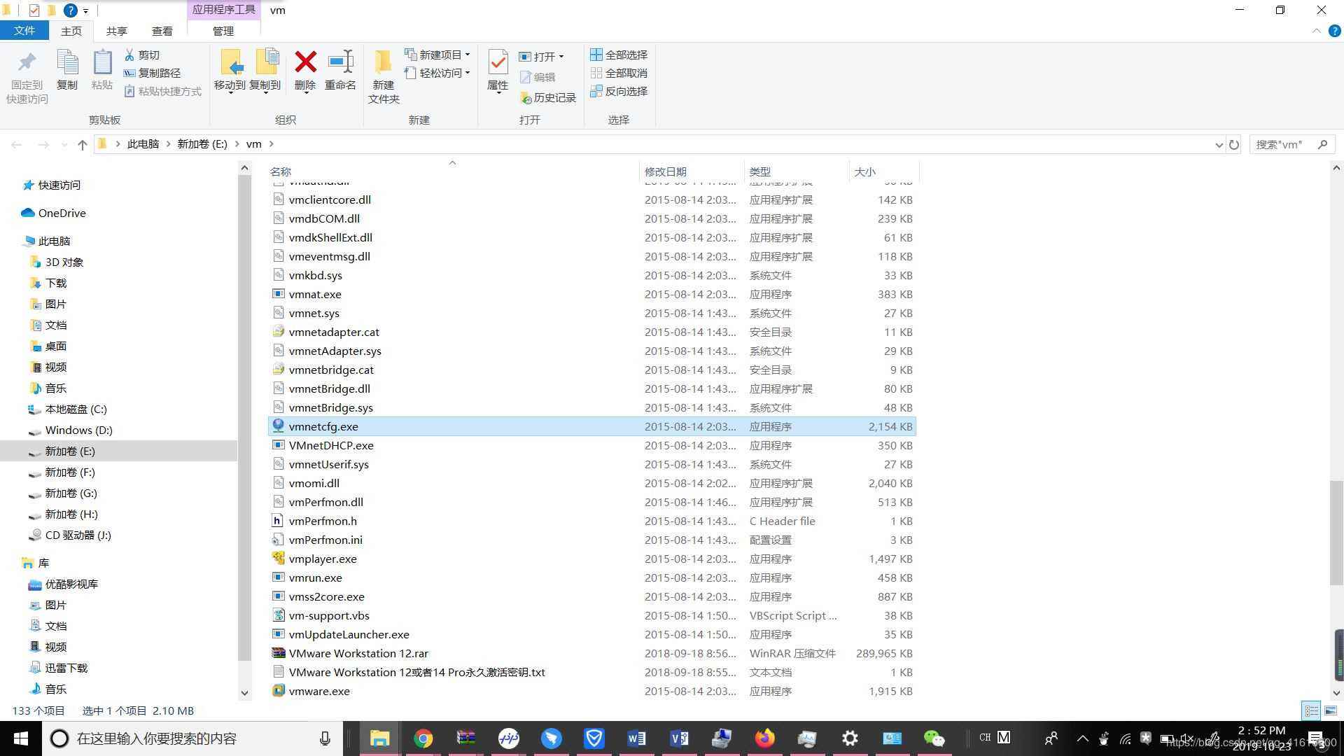
Task: Switch to the 查看 ribbon tab
Action: pos(162,31)
